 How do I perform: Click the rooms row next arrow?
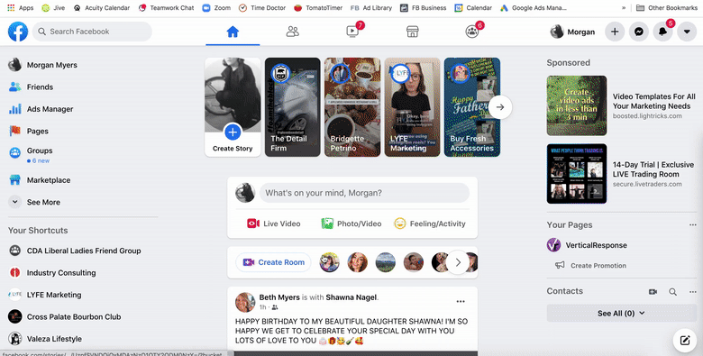458,262
